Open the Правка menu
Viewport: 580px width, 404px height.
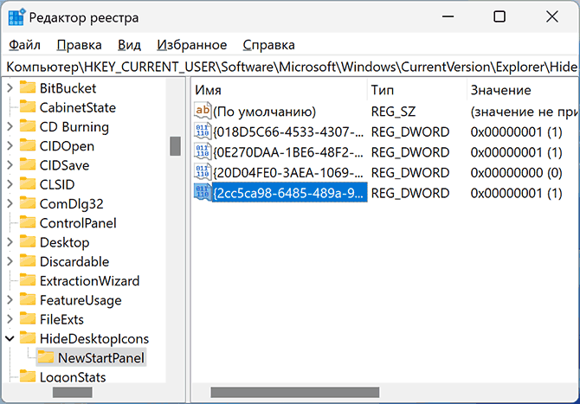click(x=79, y=45)
